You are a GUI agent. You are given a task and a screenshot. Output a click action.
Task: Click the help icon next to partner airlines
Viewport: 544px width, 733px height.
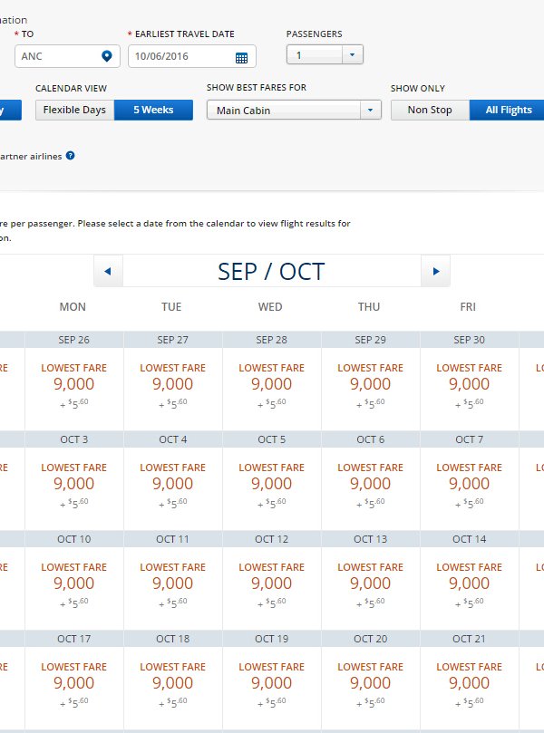pyautogui.click(x=70, y=156)
